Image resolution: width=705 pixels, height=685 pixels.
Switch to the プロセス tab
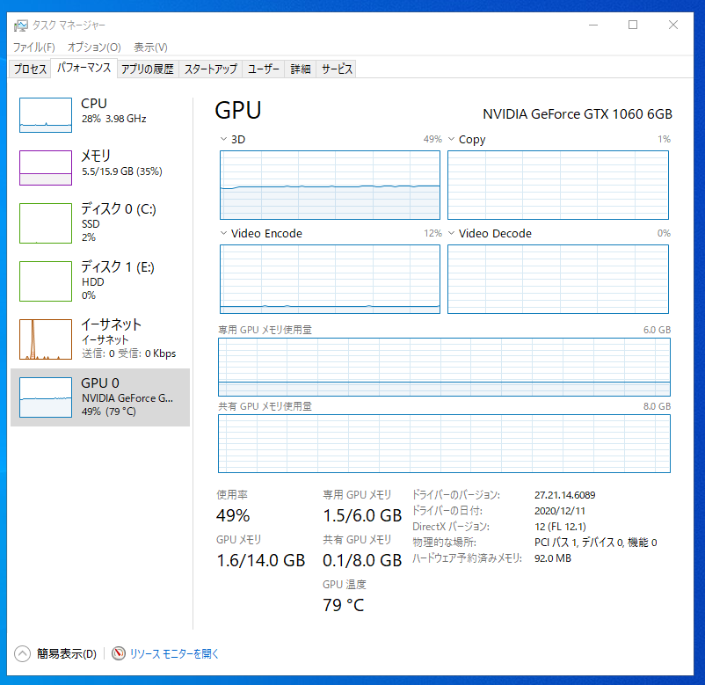30,69
